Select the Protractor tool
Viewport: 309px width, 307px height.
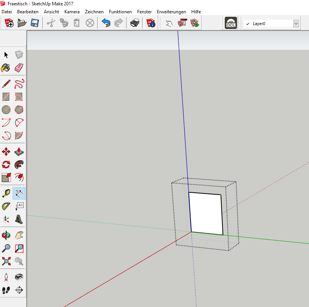(6, 206)
